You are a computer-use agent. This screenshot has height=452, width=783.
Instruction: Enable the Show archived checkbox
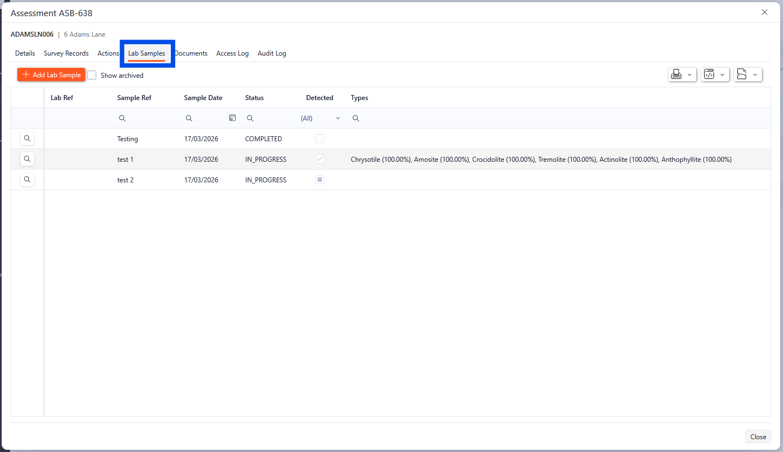coord(92,75)
